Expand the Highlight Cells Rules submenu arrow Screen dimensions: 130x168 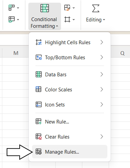[102, 42]
